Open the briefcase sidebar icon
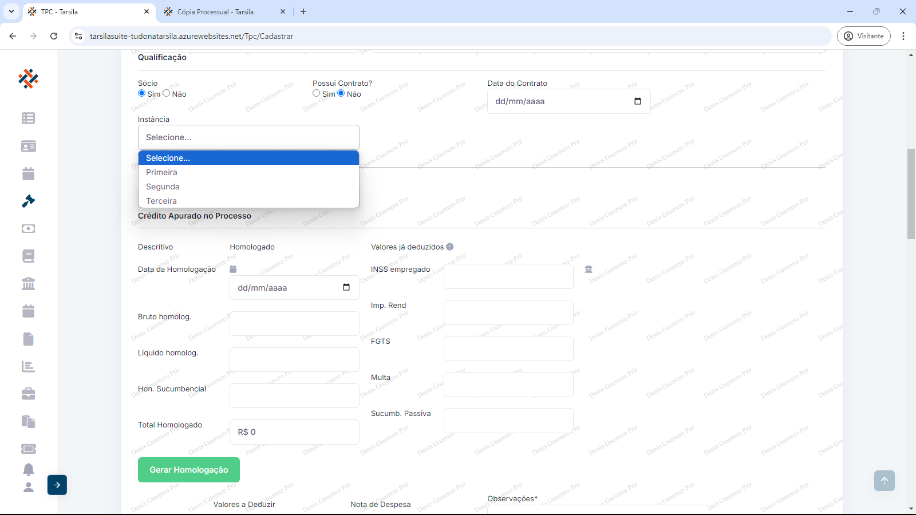Image resolution: width=916 pixels, height=515 pixels. point(28,394)
